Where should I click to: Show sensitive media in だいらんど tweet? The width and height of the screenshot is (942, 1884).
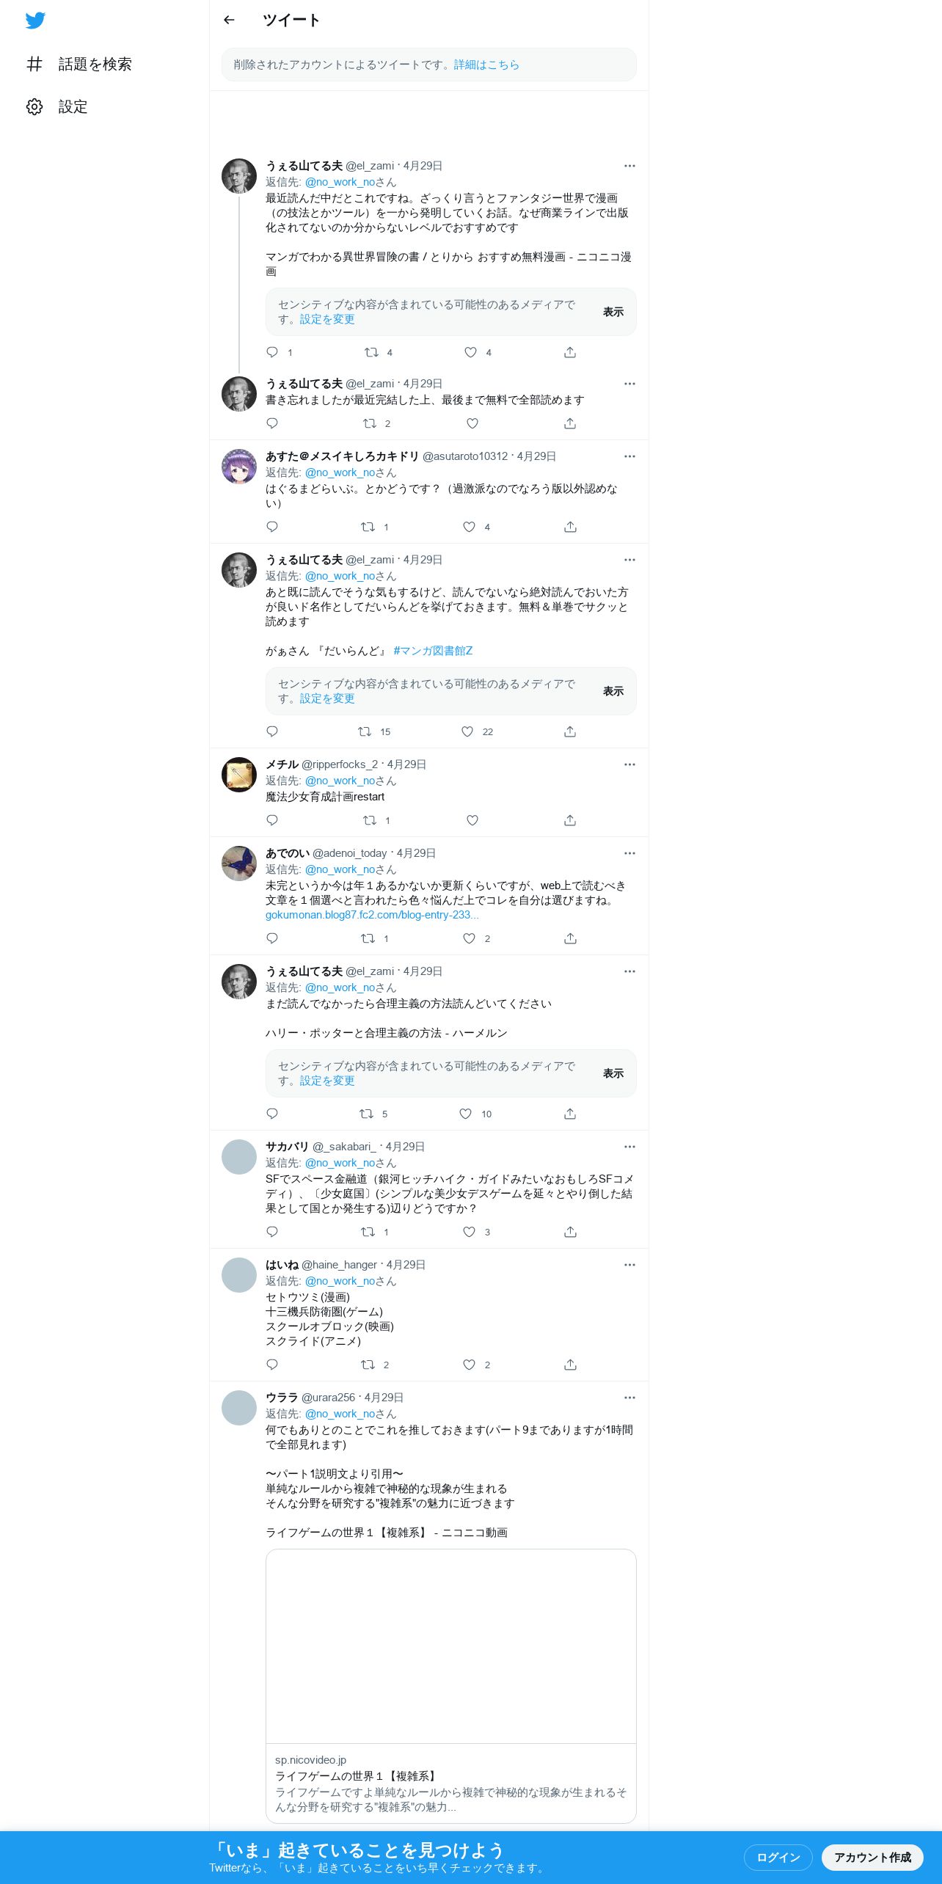(x=613, y=691)
